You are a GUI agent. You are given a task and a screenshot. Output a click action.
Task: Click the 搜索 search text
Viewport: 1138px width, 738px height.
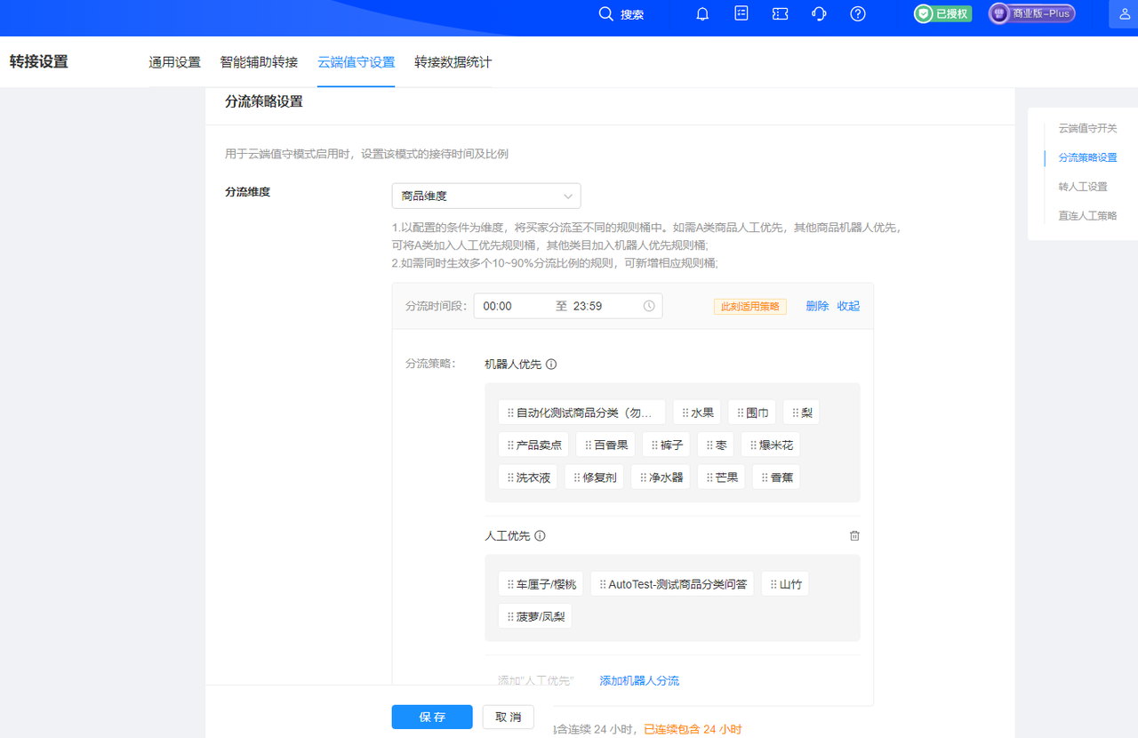click(632, 14)
